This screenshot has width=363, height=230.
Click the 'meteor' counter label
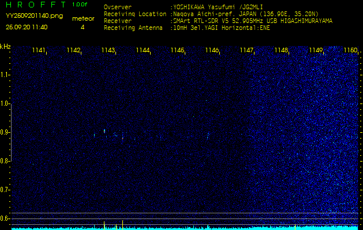[83, 19]
